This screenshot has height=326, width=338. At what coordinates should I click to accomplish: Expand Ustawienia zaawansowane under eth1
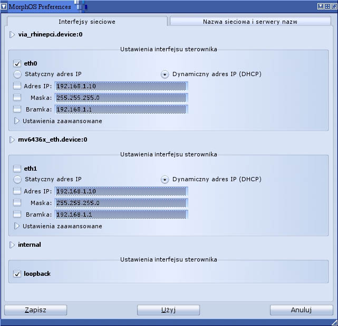coord(16,226)
